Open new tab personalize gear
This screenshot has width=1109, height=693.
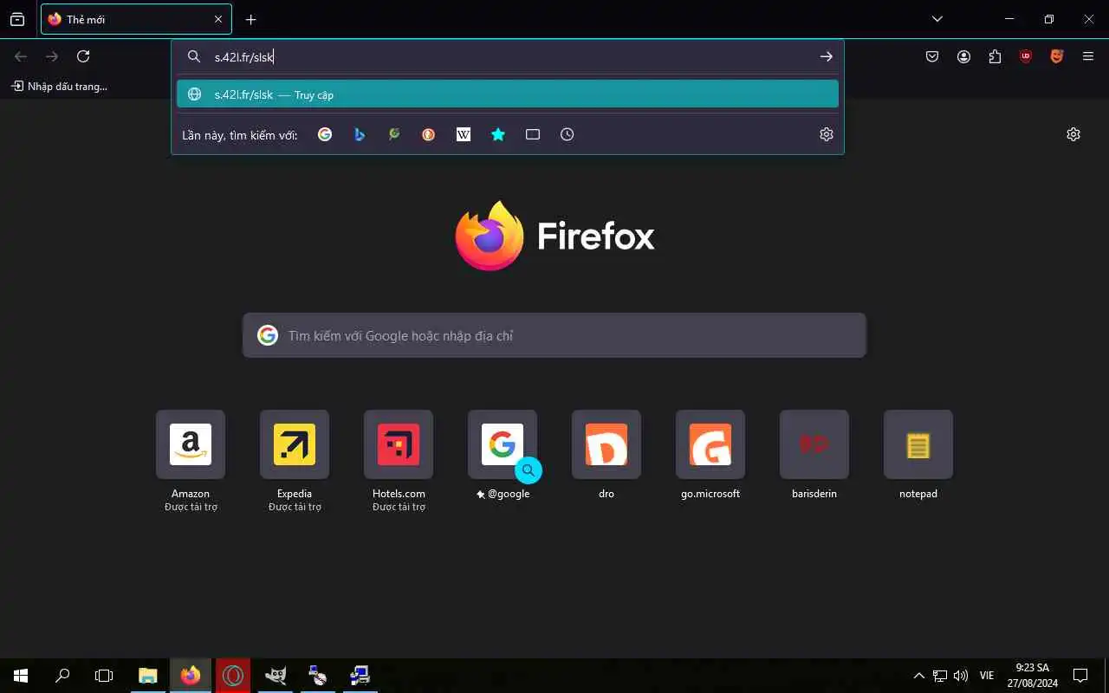click(x=1073, y=134)
